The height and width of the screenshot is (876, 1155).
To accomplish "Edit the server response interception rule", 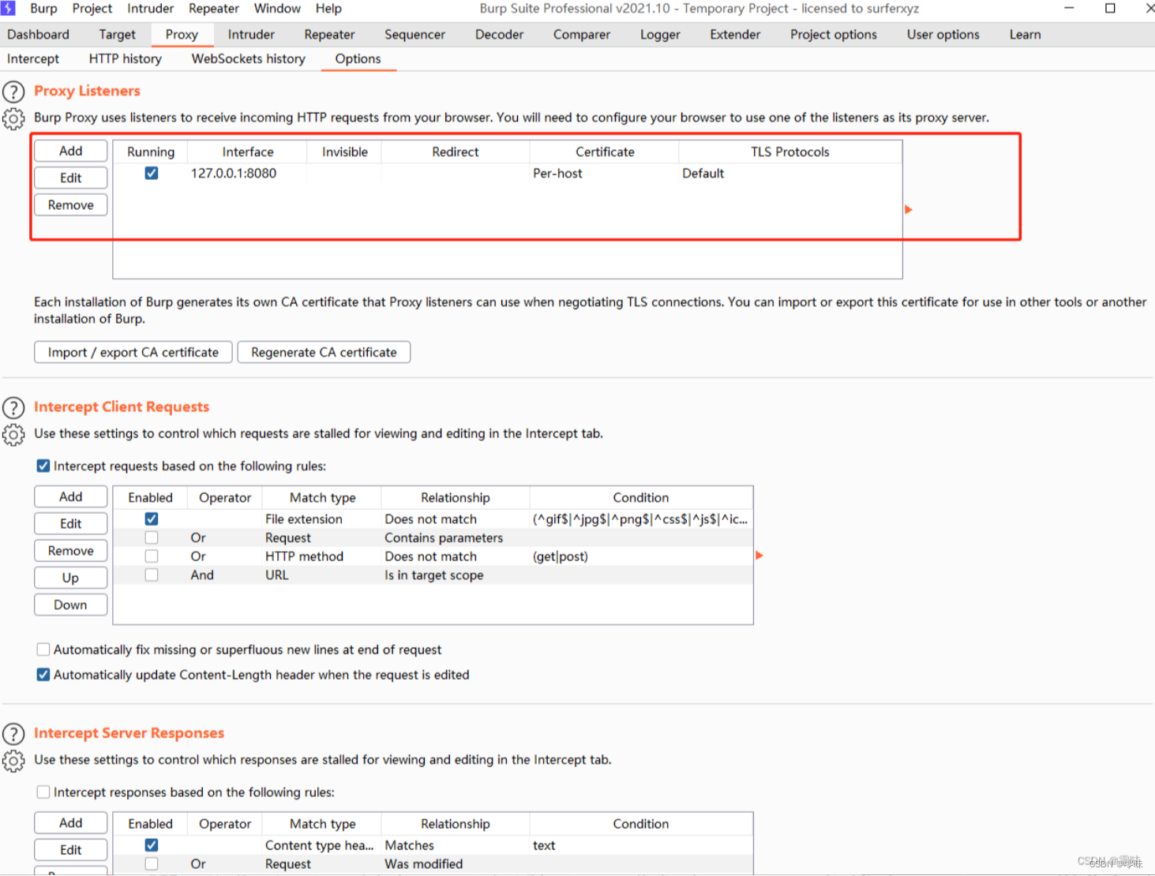I will (71, 850).
